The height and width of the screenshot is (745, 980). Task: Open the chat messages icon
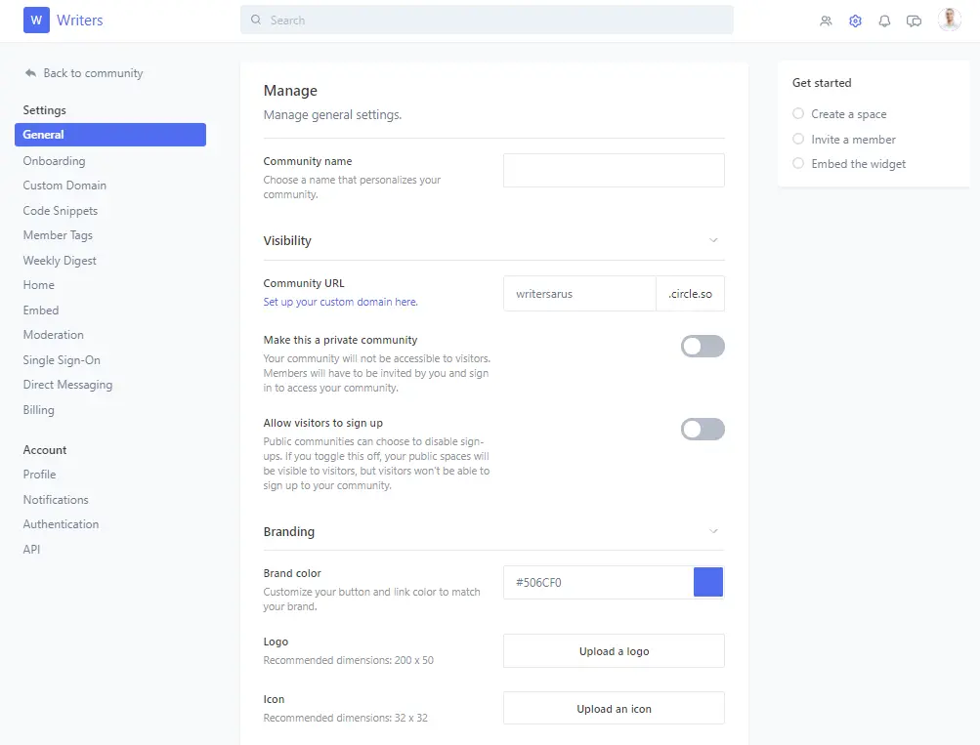point(914,21)
